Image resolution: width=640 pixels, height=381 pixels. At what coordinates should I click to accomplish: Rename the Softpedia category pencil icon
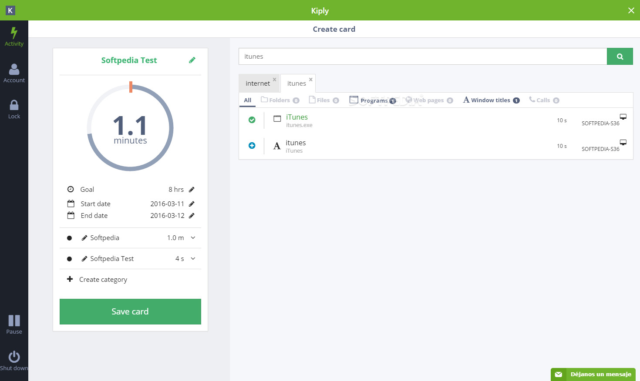(x=84, y=238)
